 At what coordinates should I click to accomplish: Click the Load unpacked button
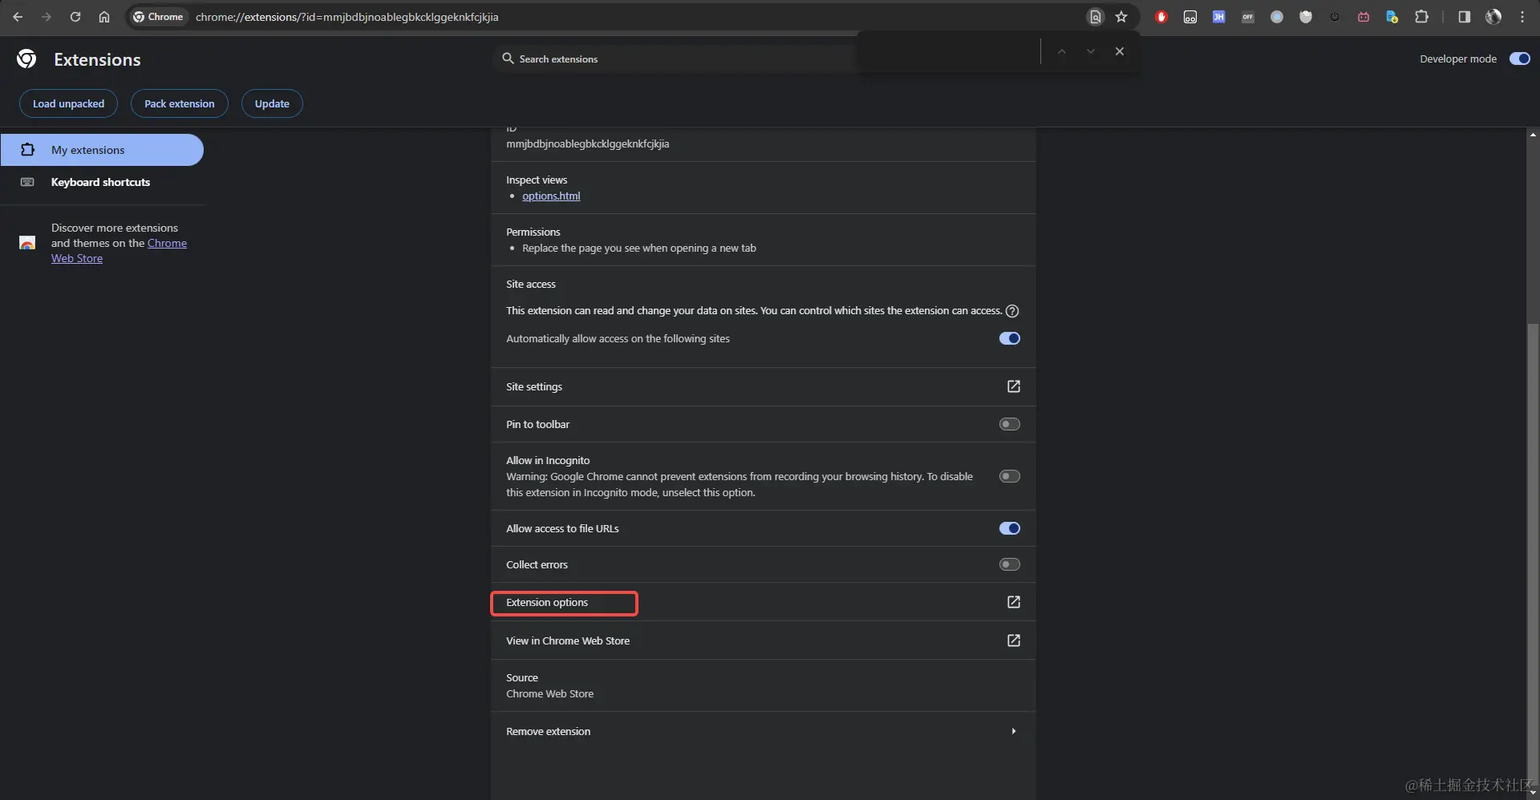pyautogui.click(x=68, y=103)
